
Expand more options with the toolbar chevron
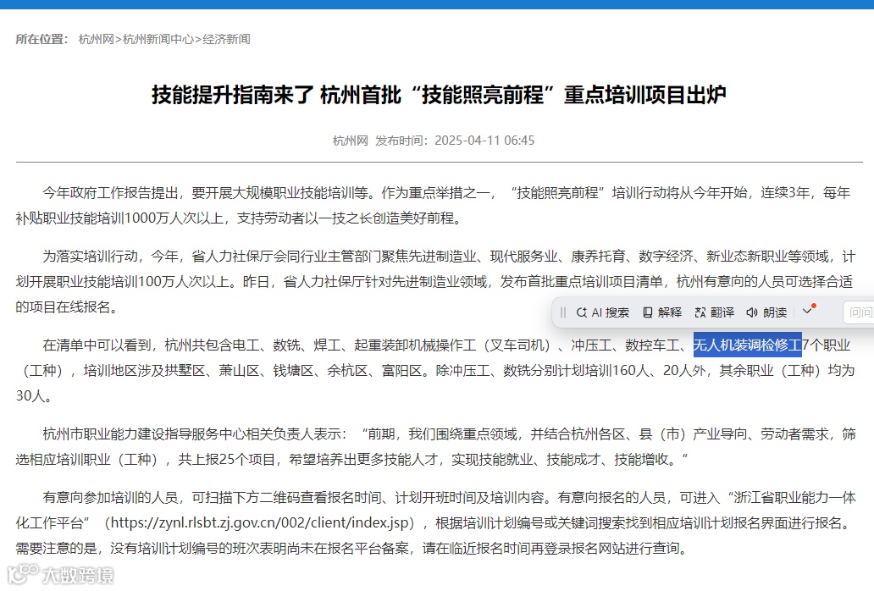click(808, 311)
